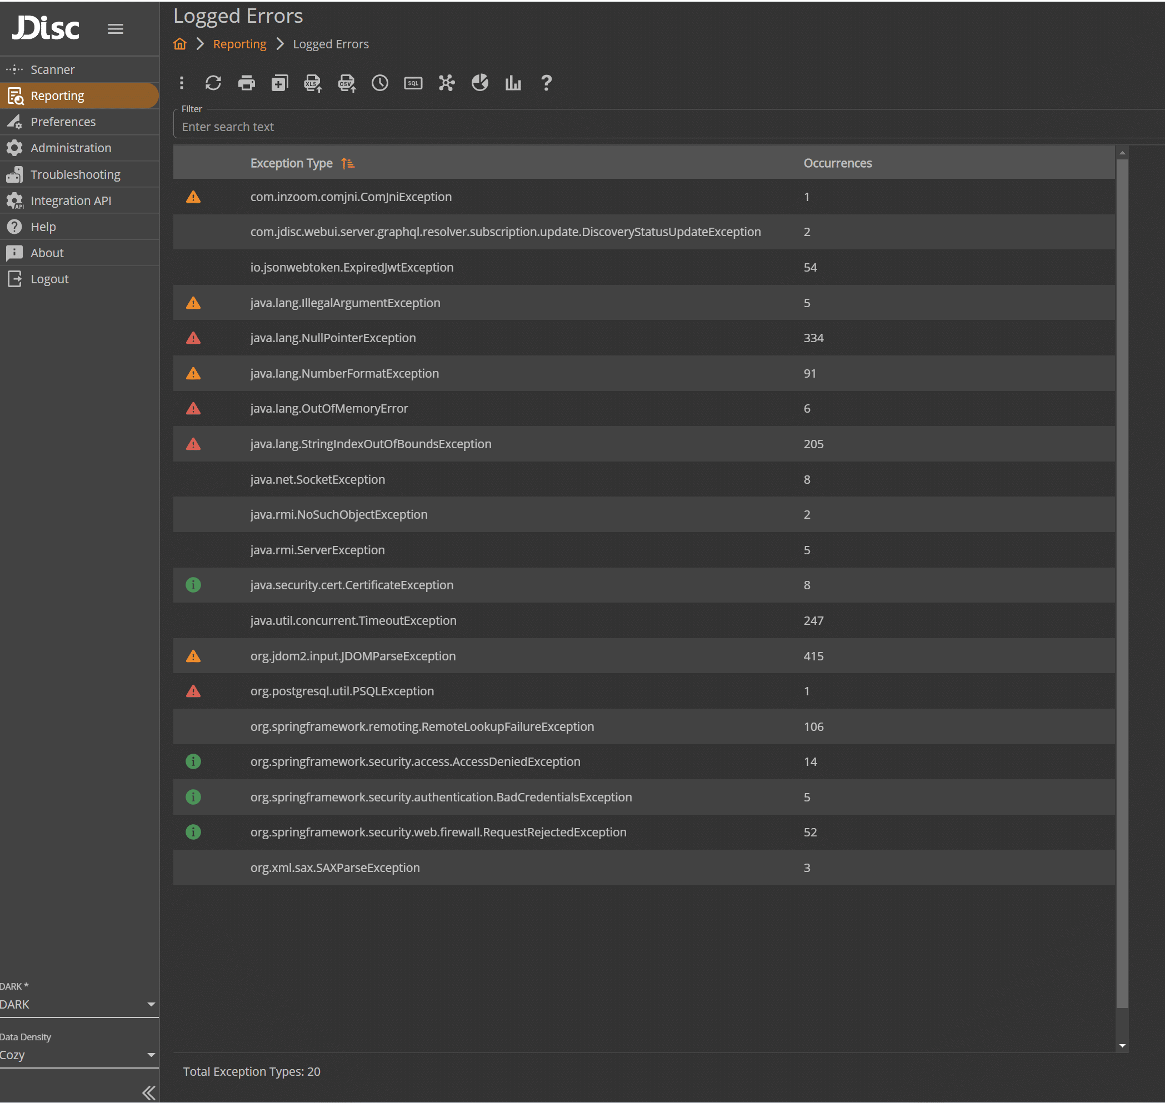
Task: Click the Logout option
Action: tap(49, 279)
